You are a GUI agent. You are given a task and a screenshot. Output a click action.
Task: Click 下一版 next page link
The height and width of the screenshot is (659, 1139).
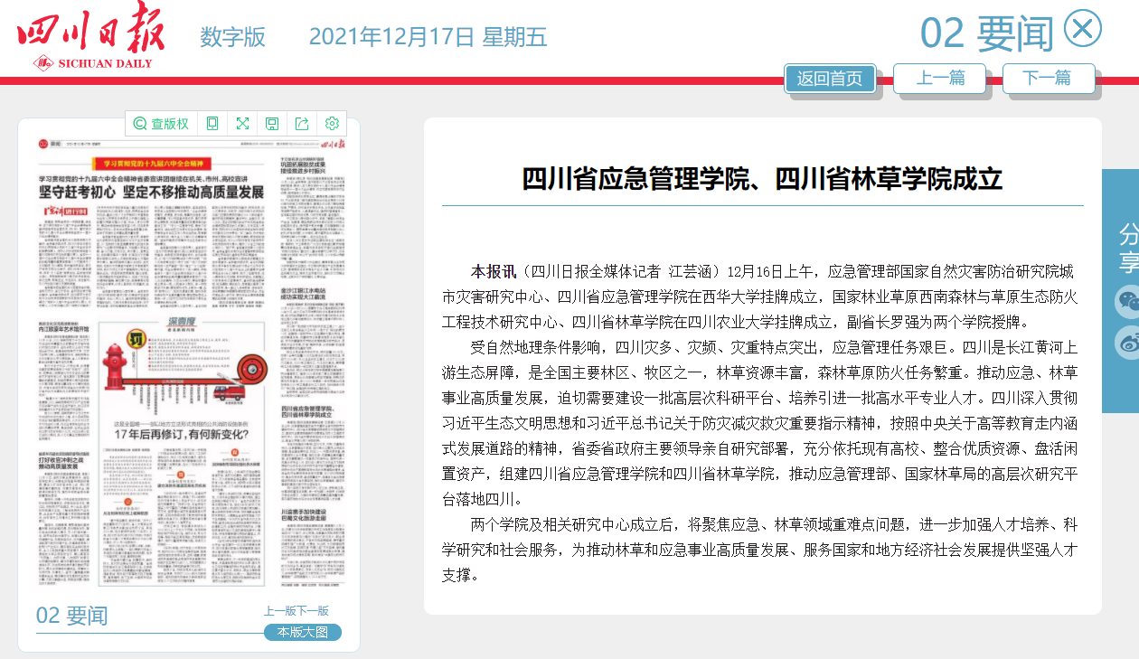coord(313,611)
